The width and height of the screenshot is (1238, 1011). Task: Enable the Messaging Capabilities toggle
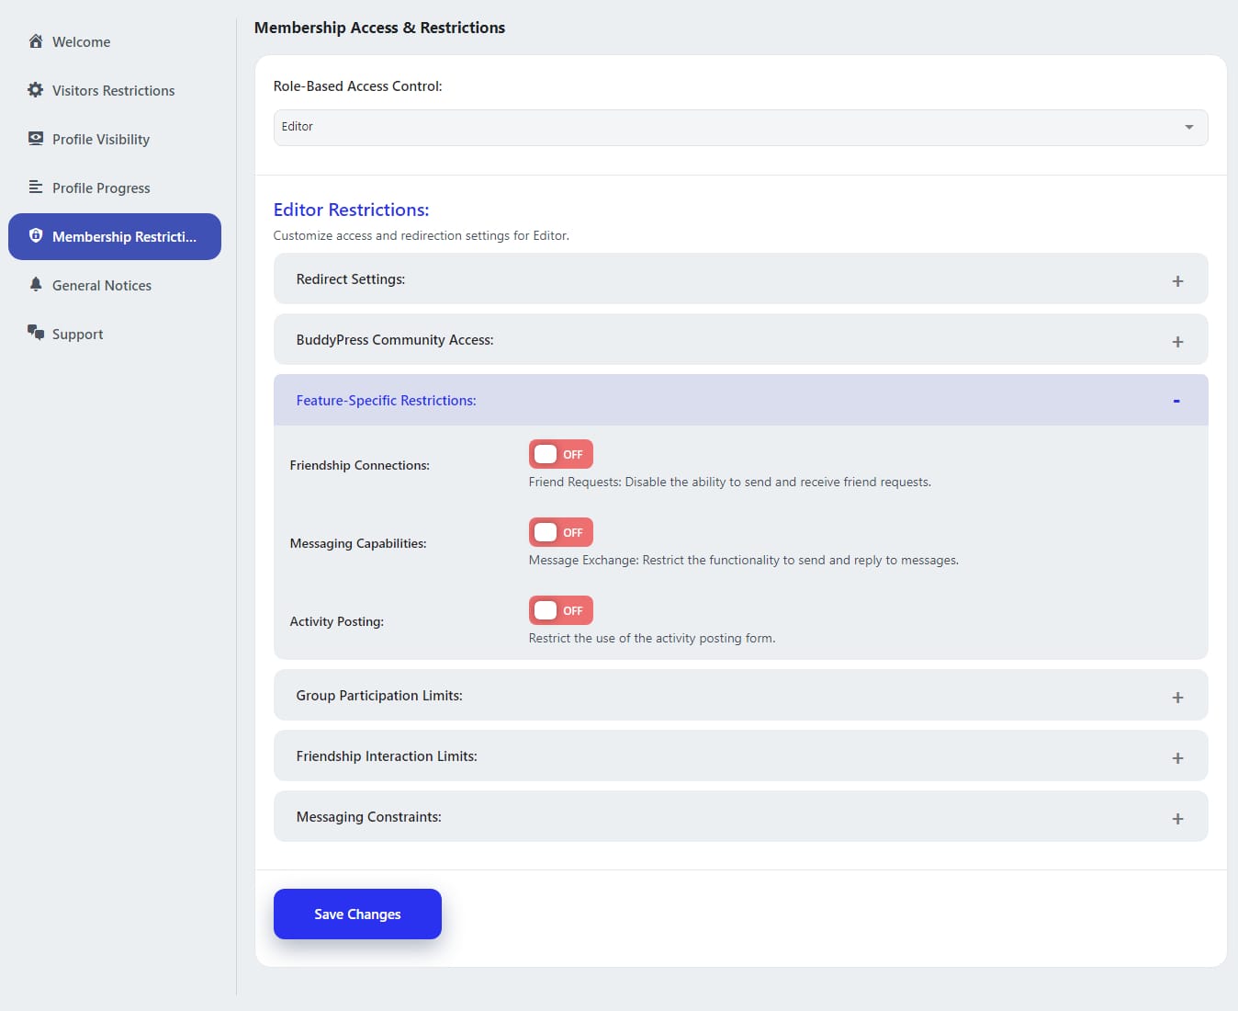pyautogui.click(x=560, y=532)
